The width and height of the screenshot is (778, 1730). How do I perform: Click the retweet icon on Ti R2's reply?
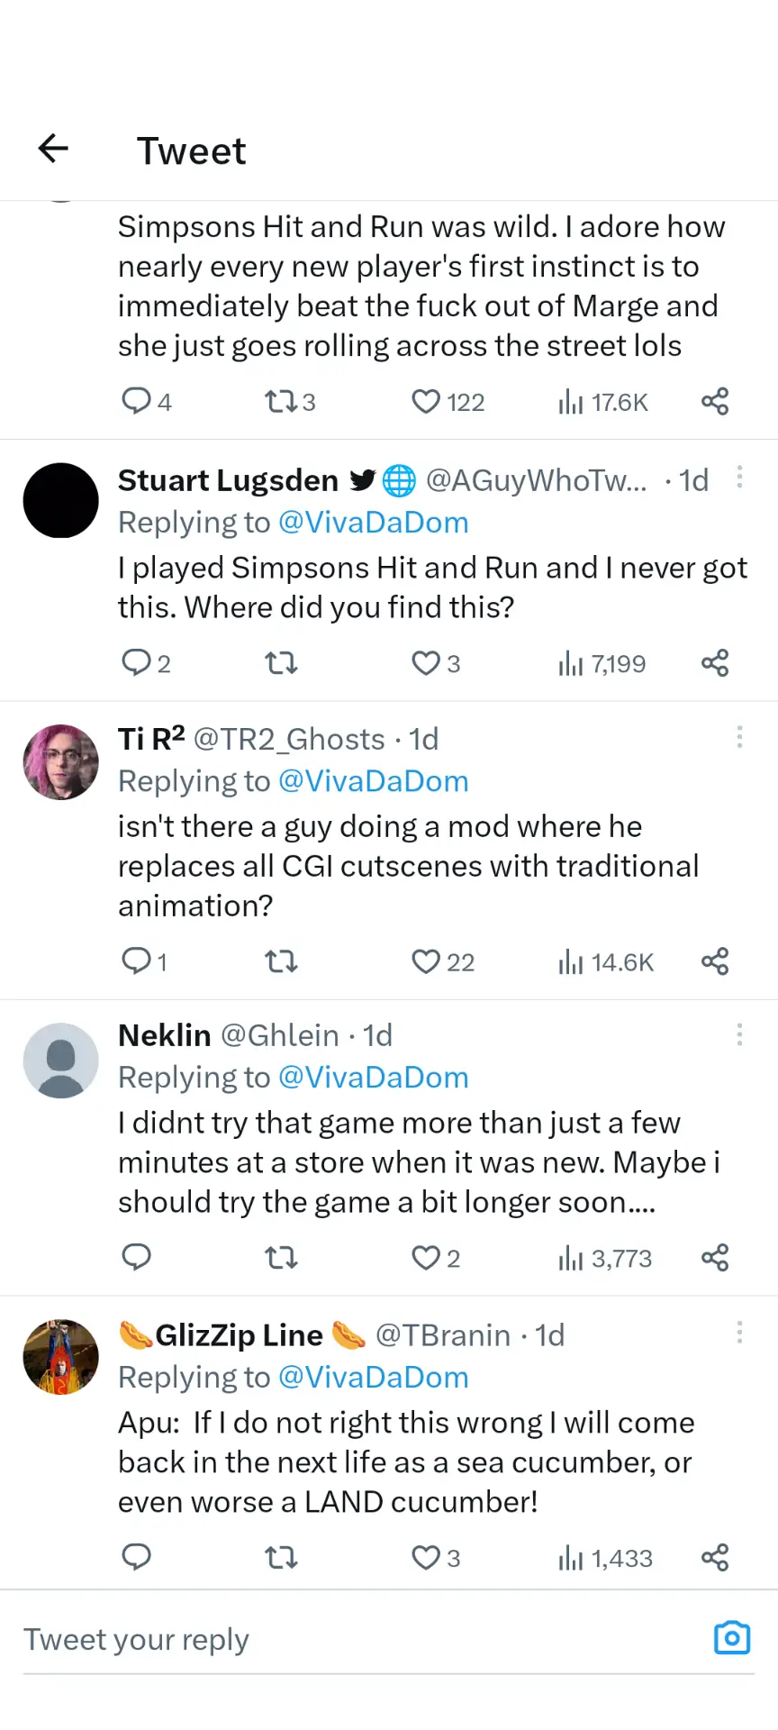point(280,961)
